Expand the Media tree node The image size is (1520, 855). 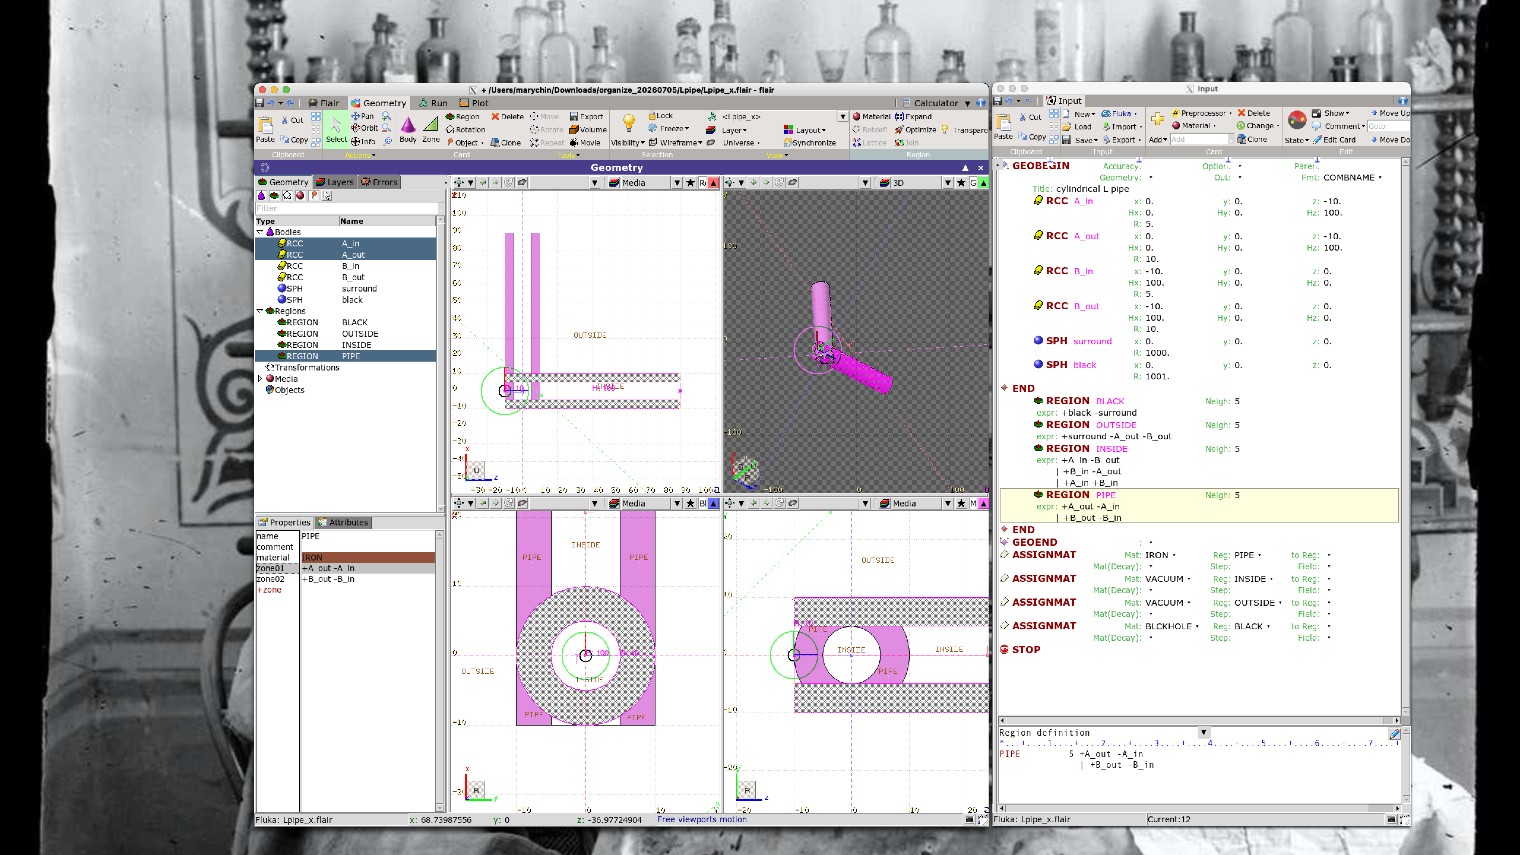point(260,378)
